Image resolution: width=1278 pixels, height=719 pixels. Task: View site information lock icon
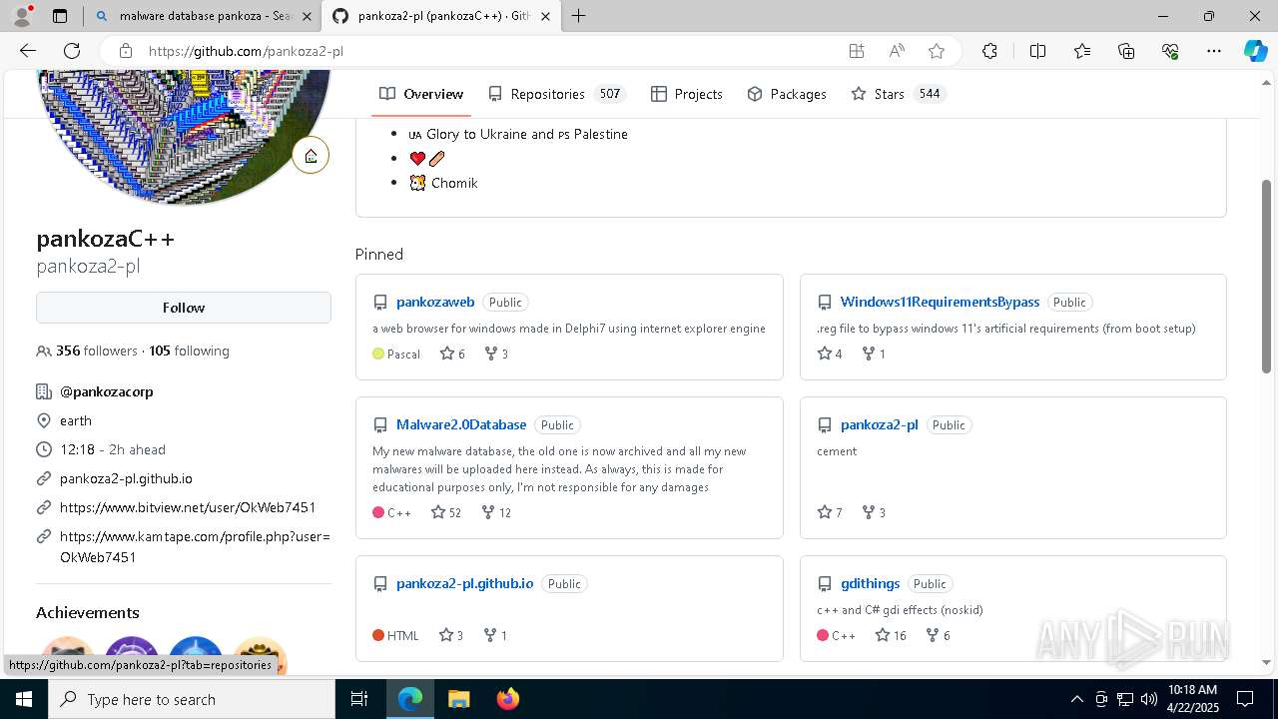coord(125,51)
